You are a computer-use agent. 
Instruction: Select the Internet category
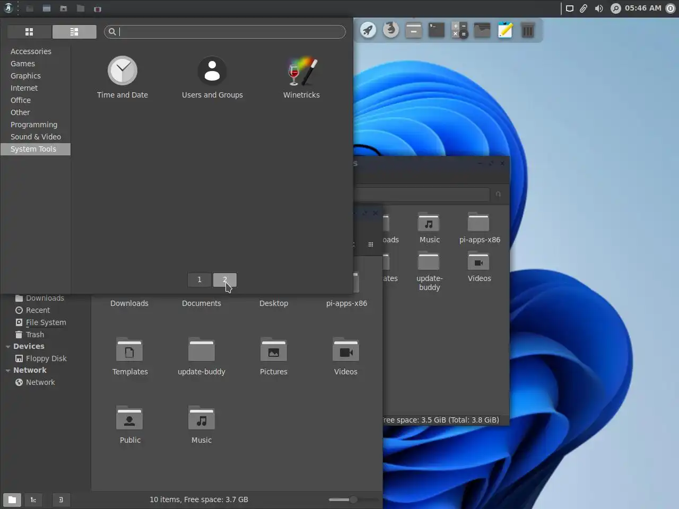(36, 88)
